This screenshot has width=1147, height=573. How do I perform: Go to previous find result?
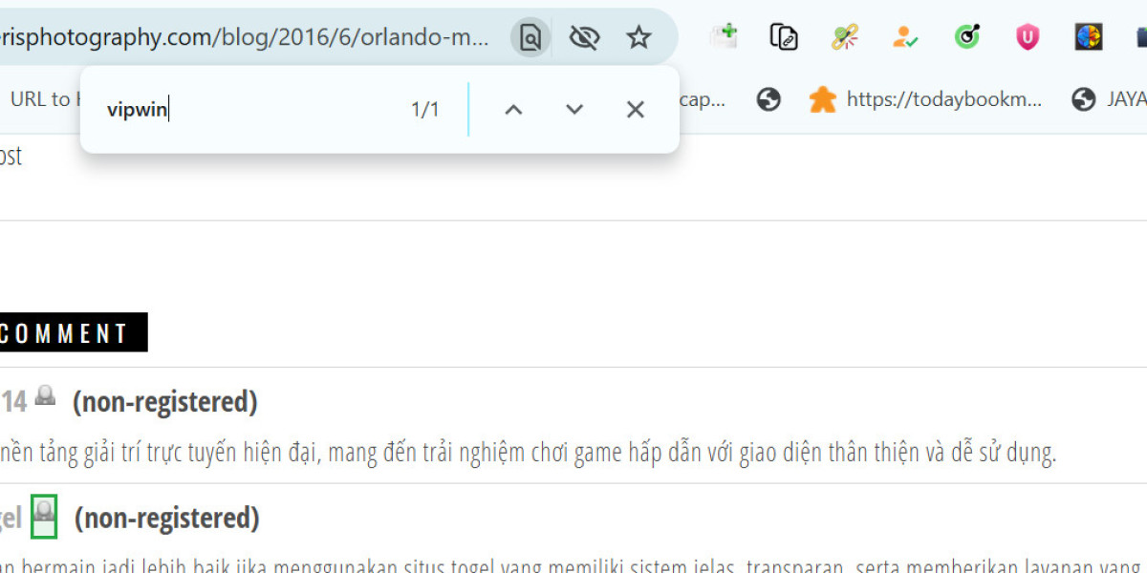[513, 110]
